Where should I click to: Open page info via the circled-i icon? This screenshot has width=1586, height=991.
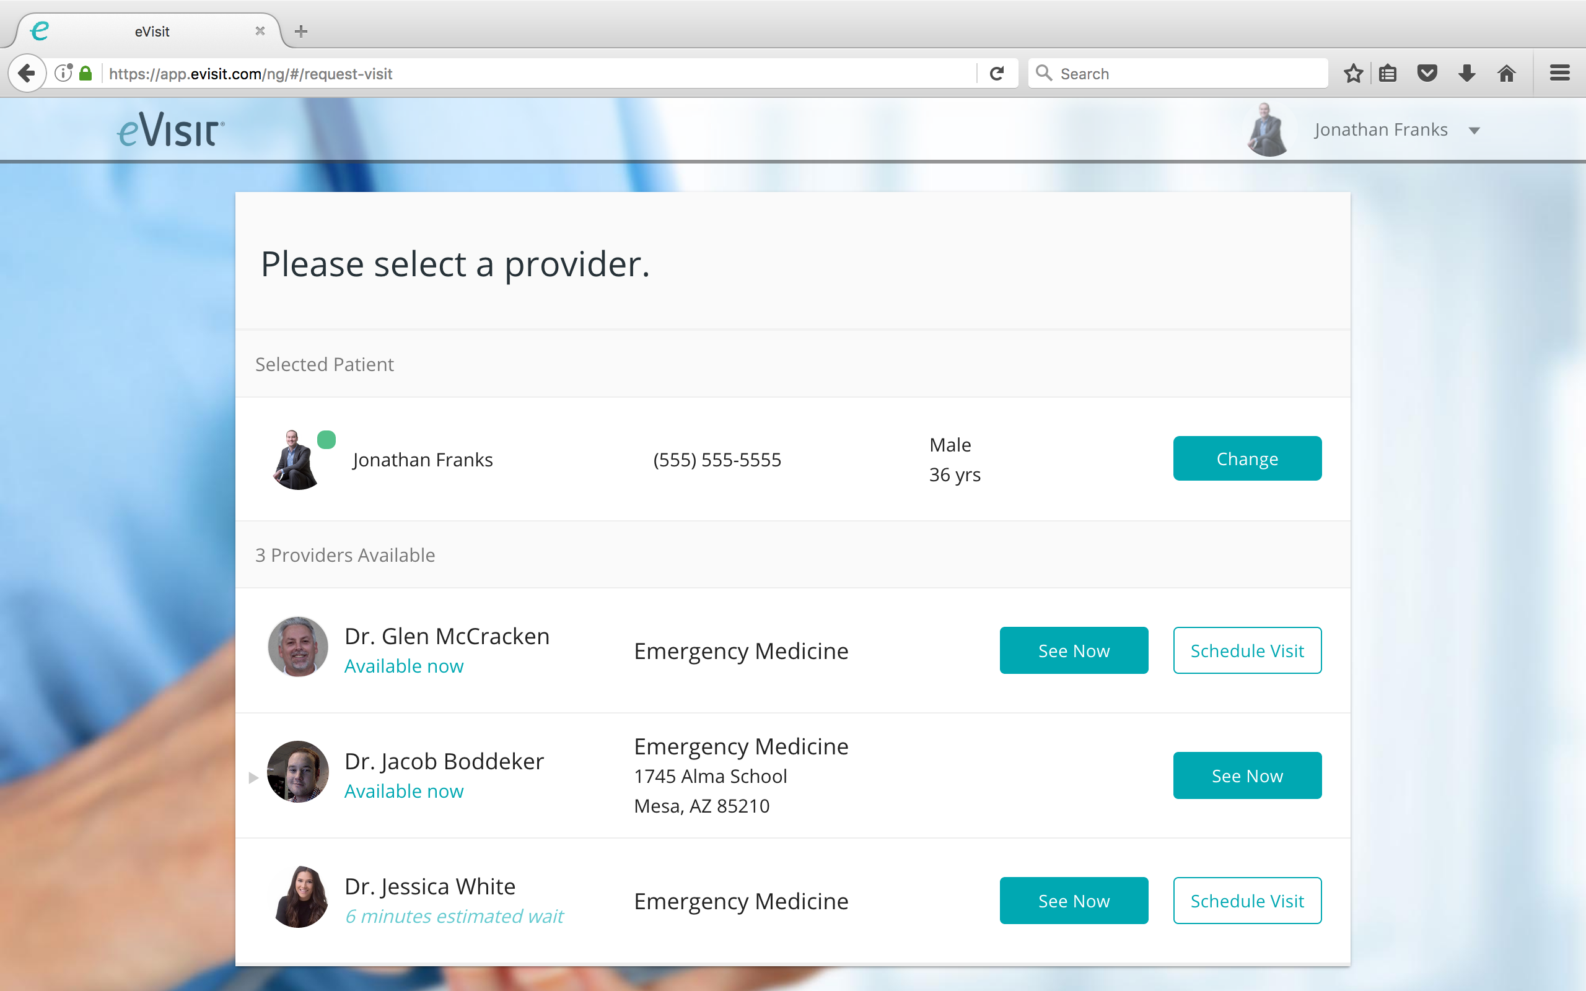[64, 72]
